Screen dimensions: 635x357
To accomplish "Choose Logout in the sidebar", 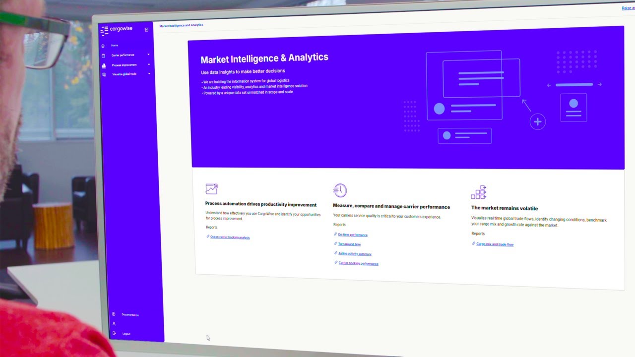I will pos(127,334).
